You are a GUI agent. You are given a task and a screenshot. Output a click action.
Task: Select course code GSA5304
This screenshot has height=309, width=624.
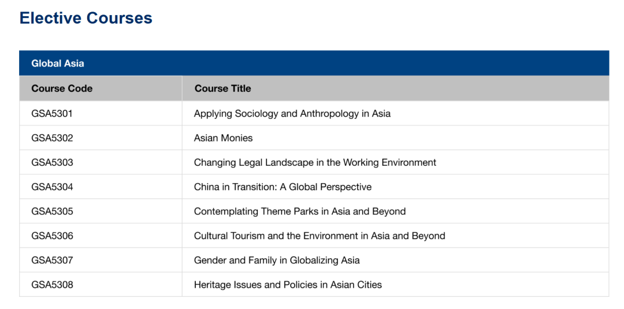click(52, 187)
